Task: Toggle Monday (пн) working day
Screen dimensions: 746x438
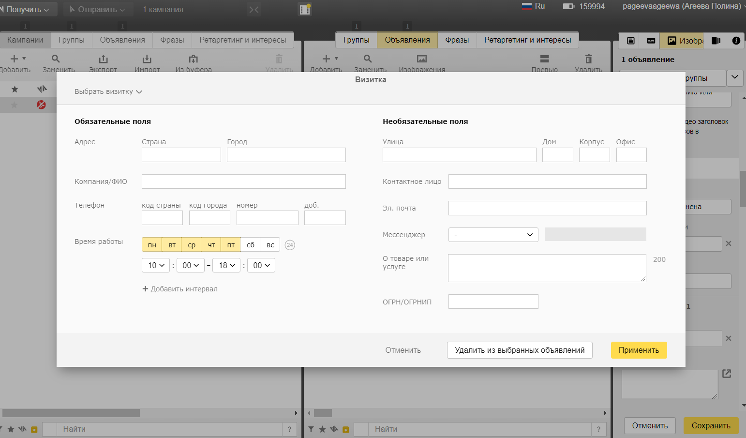Action: pyautogui.click(x=152, y=245)
